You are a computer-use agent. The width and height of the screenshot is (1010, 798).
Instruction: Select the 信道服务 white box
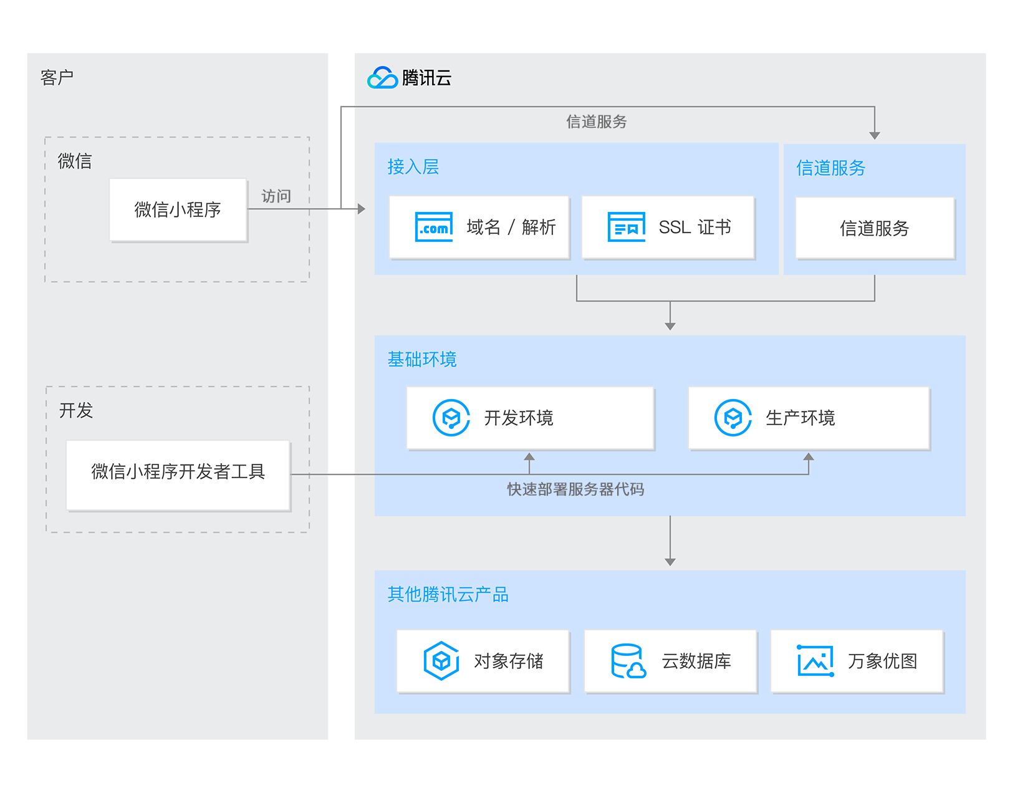[875, 228]
